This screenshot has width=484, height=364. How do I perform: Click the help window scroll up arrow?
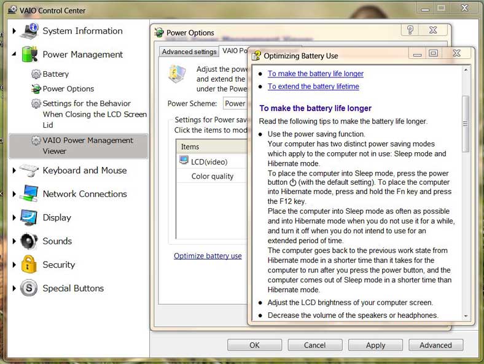(x=466, y=70)
